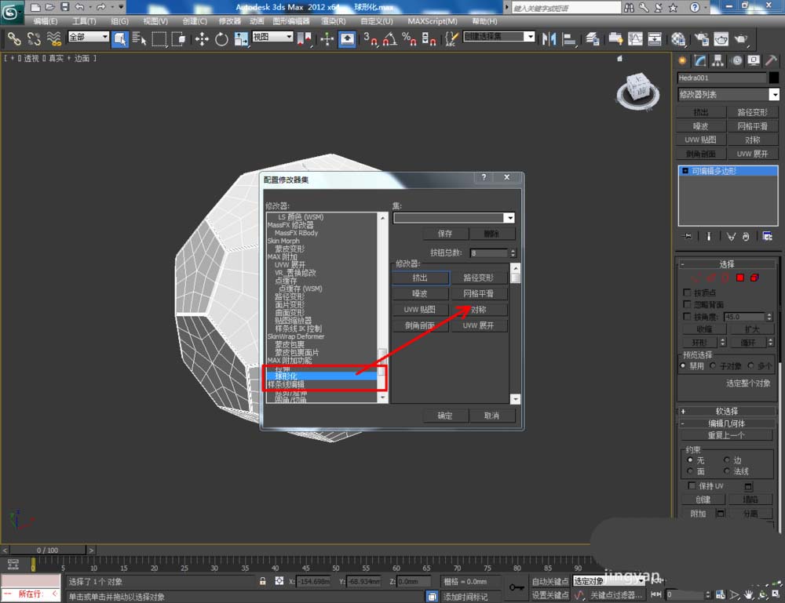Toggle the selection lock icon
785x603 pixels.
[x=262, y=581]
